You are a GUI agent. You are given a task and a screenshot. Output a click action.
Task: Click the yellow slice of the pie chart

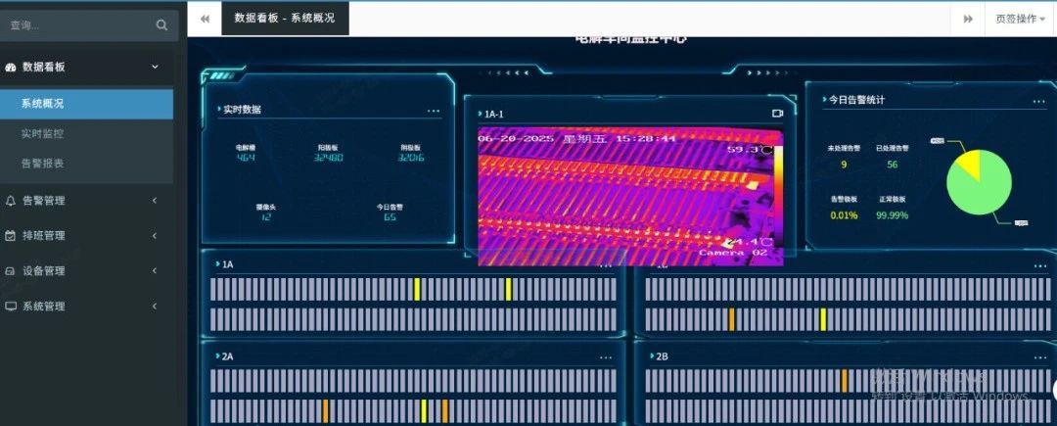point(964,165)
